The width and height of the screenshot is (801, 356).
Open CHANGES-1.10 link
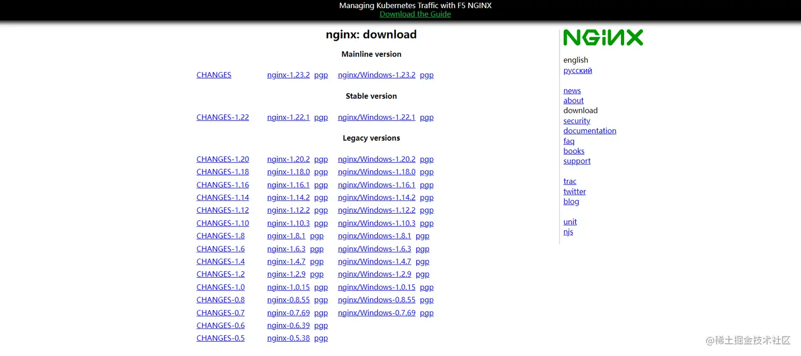click(222, 223)
